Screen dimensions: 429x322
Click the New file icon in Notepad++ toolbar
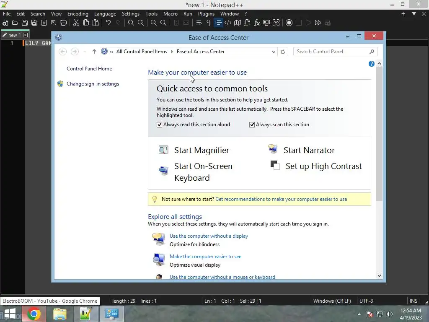click(5, 23)
